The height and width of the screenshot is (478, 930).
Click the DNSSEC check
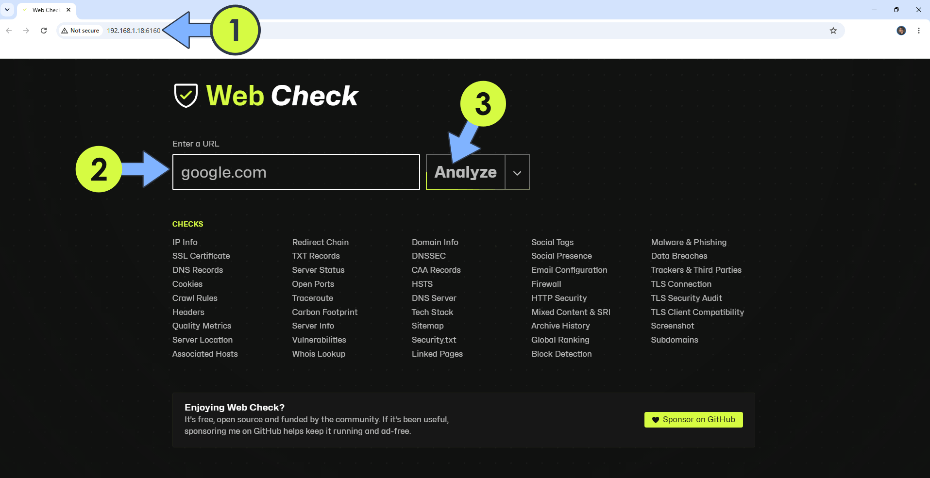429,256
